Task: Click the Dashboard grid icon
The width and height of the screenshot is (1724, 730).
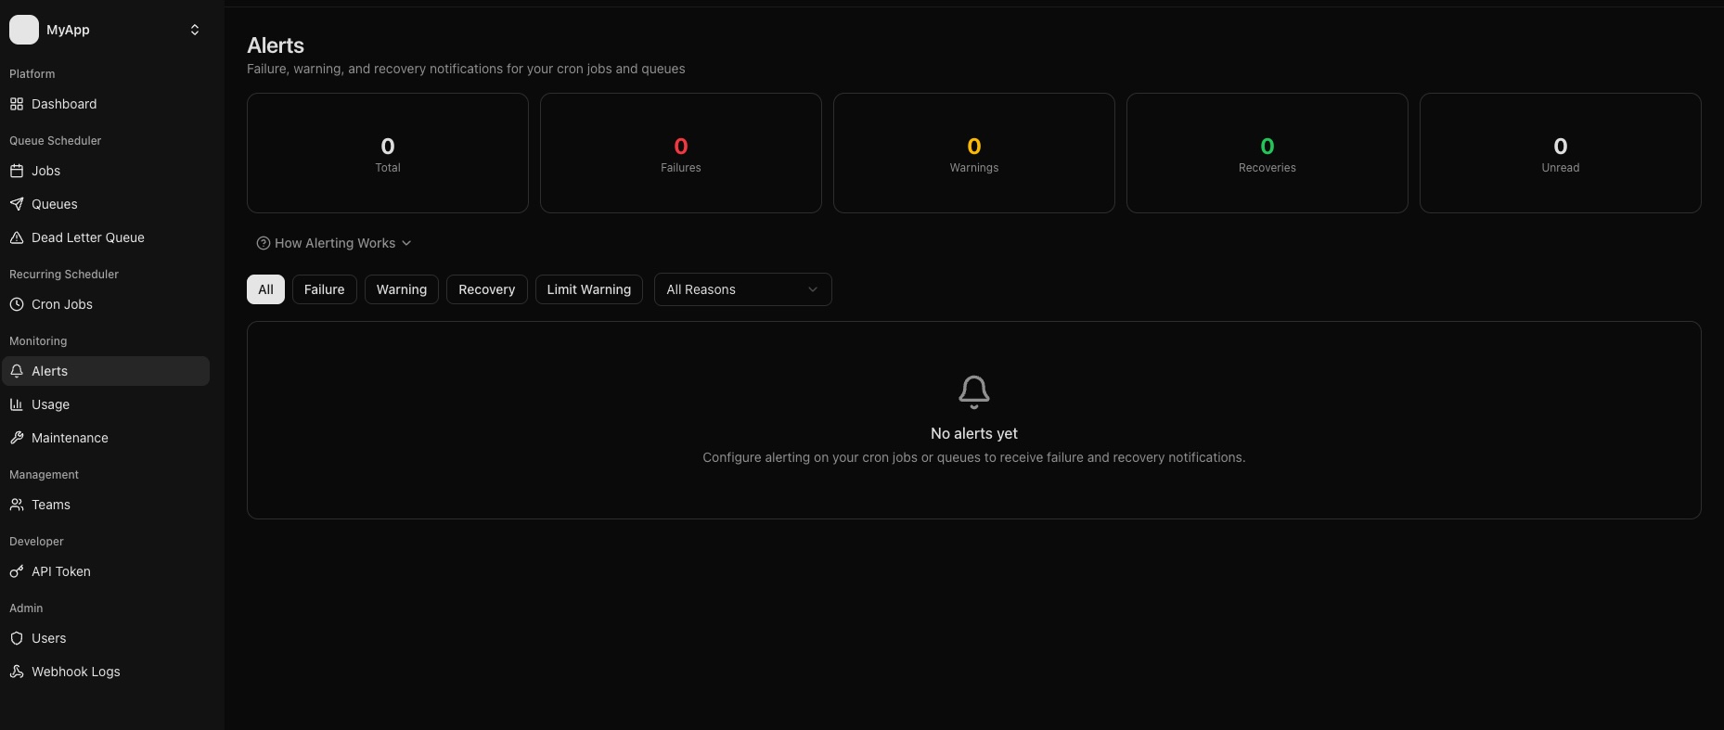Action: [17, 104]
